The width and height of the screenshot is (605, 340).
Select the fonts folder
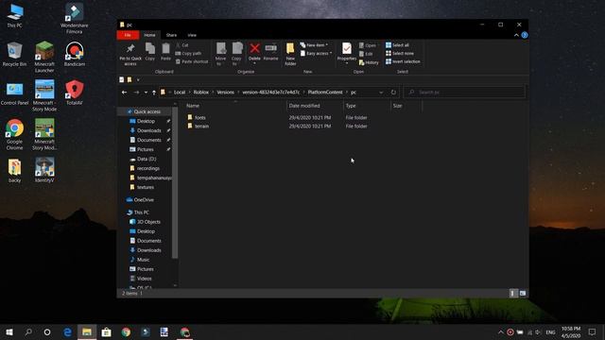[x=199, y=117]
